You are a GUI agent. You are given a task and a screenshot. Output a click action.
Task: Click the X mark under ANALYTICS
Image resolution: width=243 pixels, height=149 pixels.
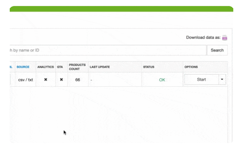(x=46, y=79)
